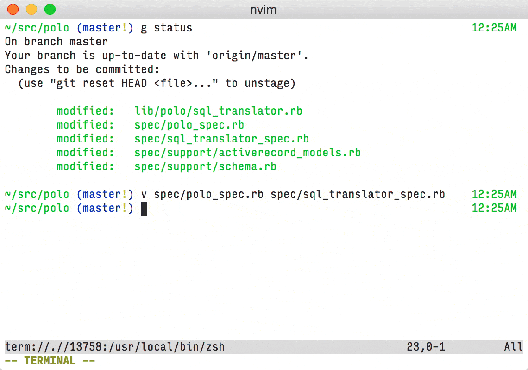Click the 'All' scroll indicator in status line
Image resolution: width=528 pixels, height=370 pixels.
(513, 347)
